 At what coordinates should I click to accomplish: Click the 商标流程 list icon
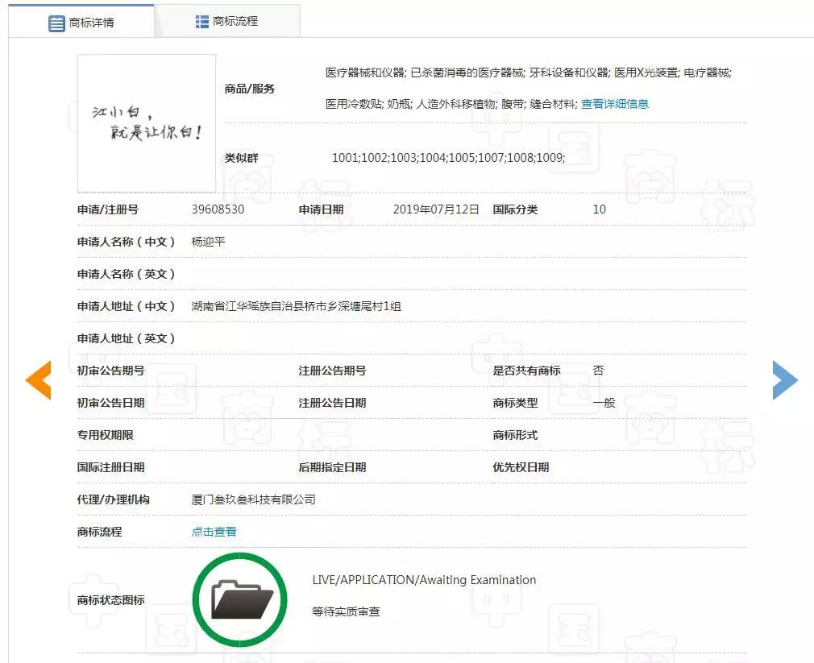(x=201, y=21)
